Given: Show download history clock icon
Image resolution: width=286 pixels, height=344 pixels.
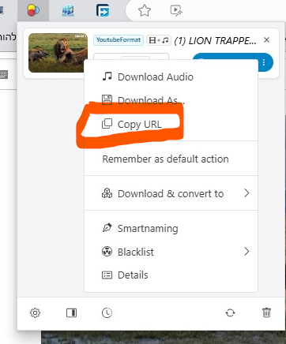Looking at the screenshot, I should [107, 313].
